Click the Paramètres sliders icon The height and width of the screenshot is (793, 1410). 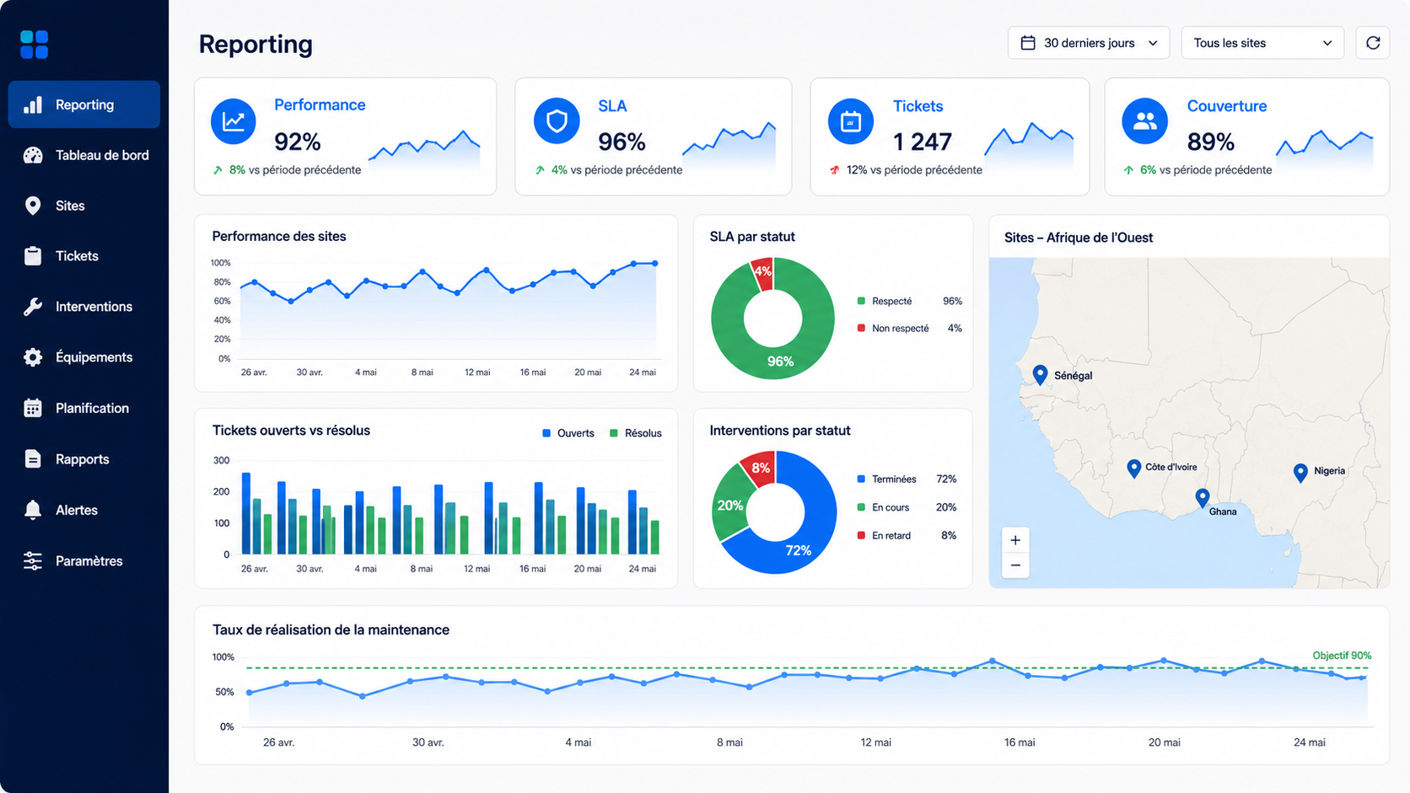33,561
